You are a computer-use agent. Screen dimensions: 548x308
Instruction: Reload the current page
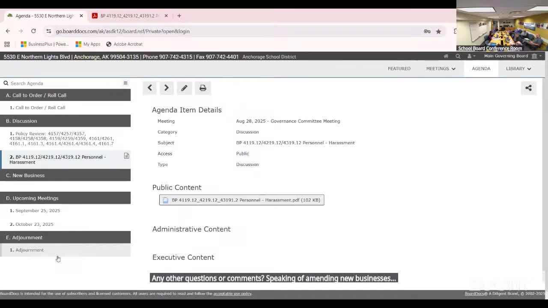pyautogui.click(x=33, y=31)
